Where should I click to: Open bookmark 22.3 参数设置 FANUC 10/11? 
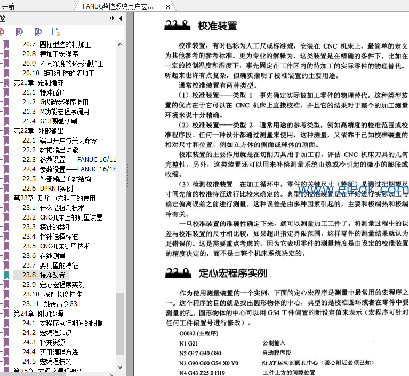pyautogui.click(x=69, y=160)
